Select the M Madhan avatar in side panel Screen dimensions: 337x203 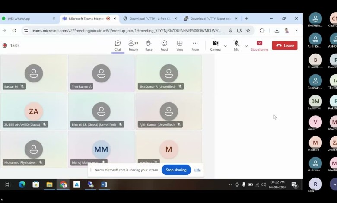click(x=315, y=143)
